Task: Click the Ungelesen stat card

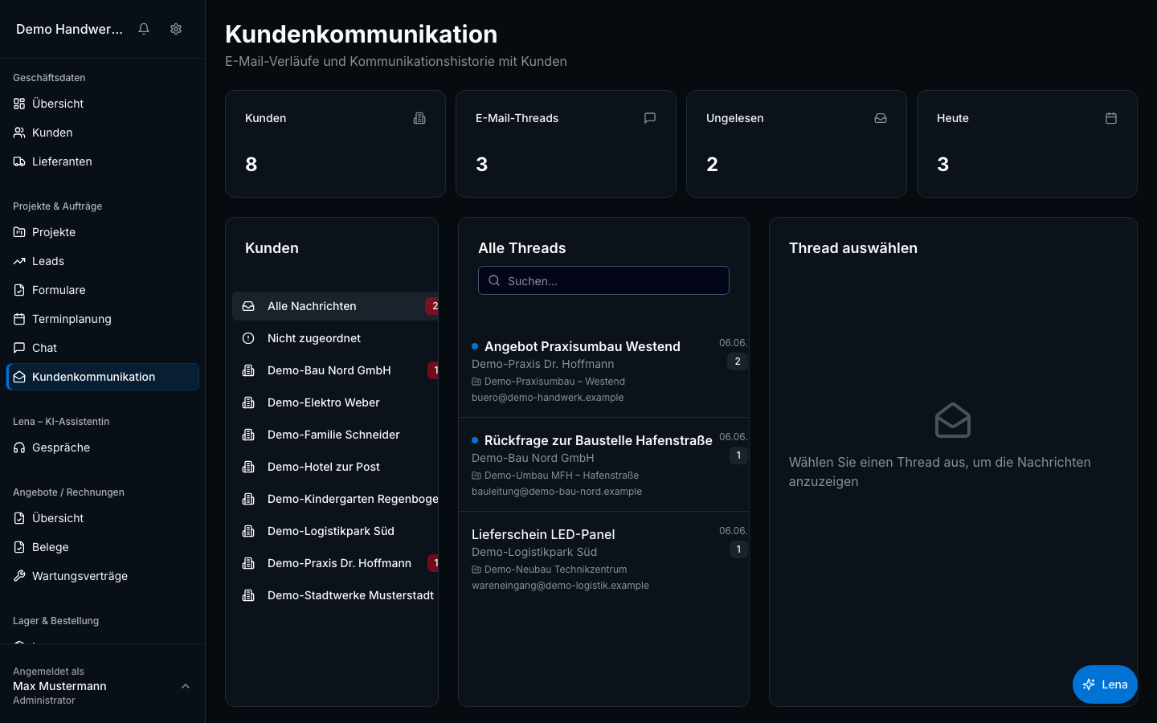Action: pyautogui.click(x=796, y=144)
